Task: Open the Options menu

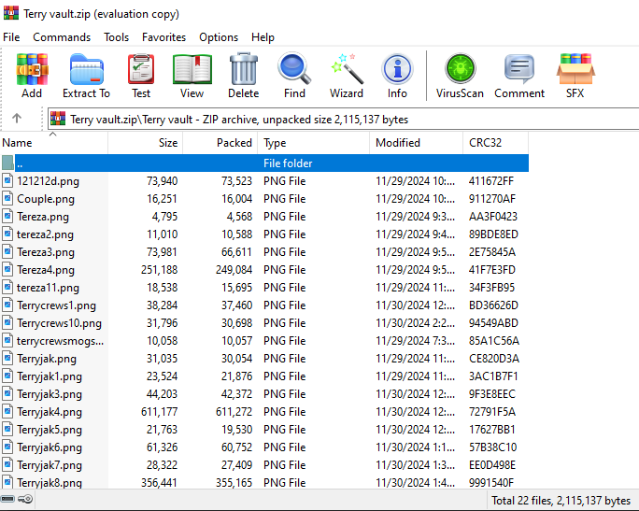Action: click(219, 37)
